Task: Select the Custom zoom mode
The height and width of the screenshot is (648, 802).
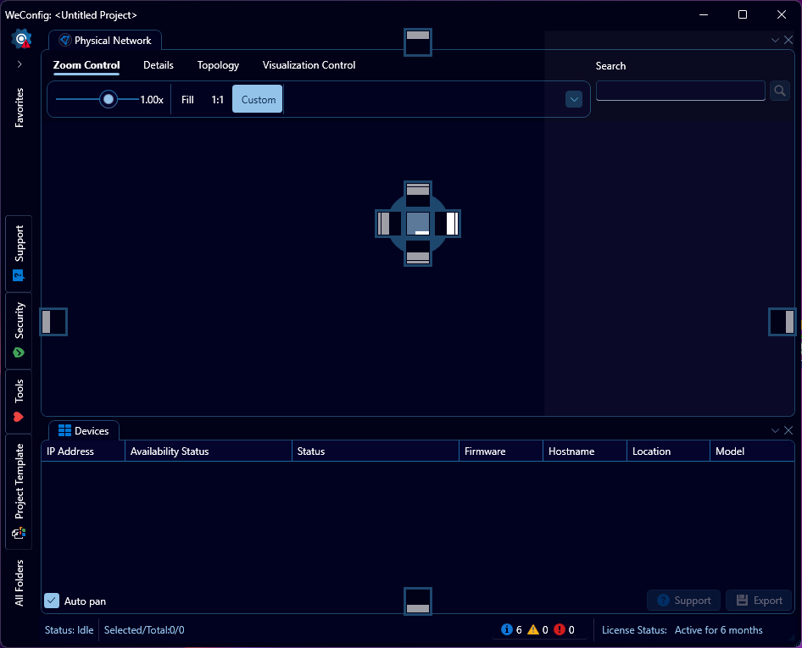Action: pyautogui.click(x=258, y=99)
